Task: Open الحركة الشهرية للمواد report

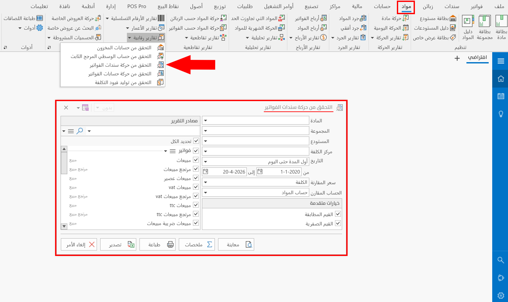Action: coord(260,28)
